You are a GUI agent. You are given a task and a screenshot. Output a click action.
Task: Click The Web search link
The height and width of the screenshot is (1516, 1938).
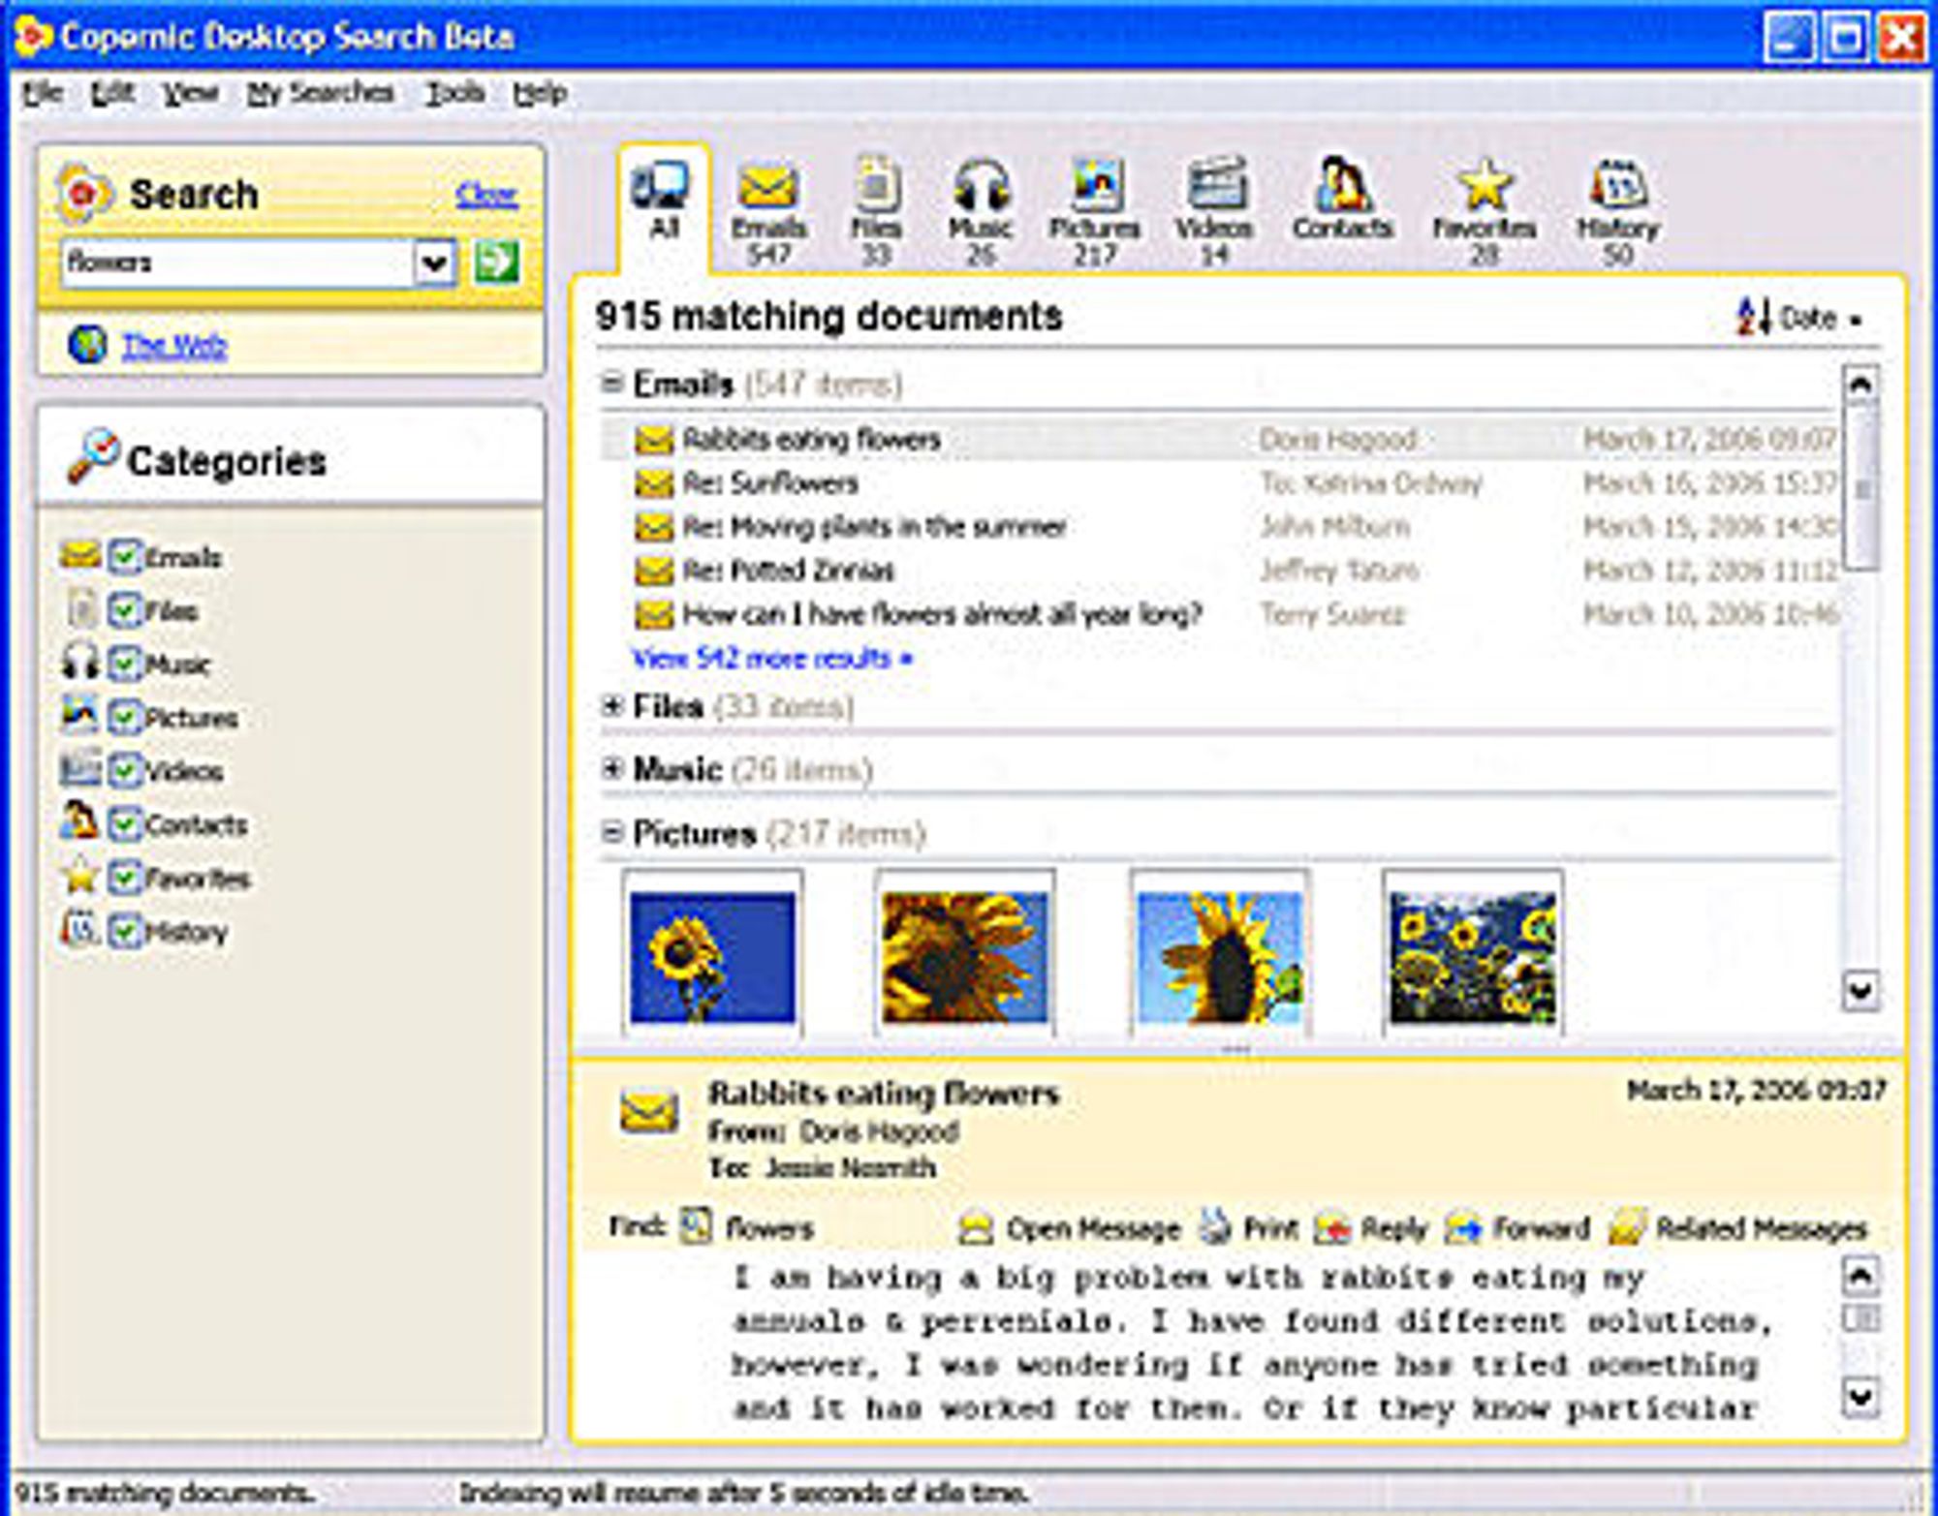tap(173, 345)
